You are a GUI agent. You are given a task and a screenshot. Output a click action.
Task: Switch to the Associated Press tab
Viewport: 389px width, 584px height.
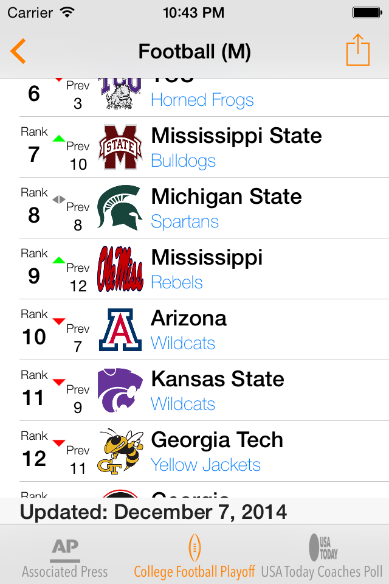point(65,556)
